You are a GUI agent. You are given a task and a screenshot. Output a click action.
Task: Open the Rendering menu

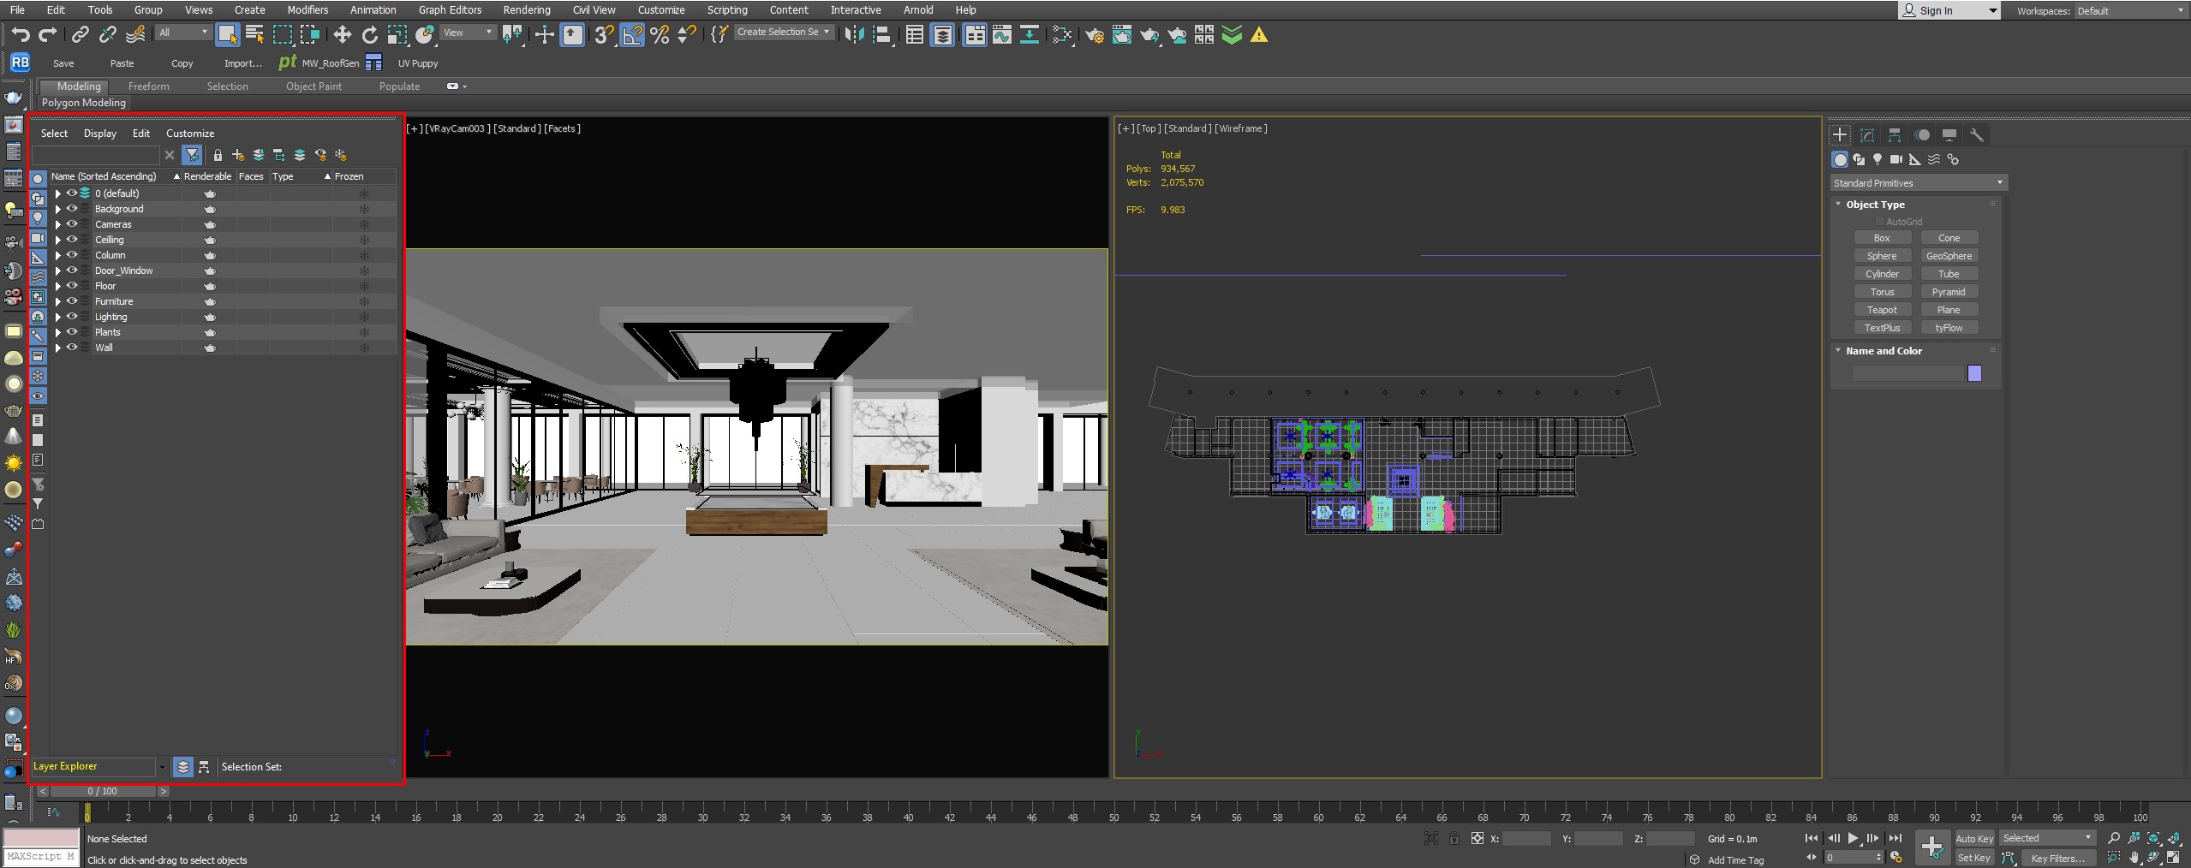point(526,9)
